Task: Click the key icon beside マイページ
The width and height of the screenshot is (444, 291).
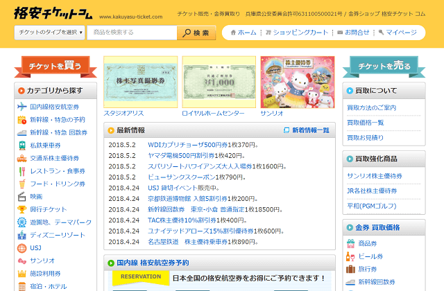Action: pos(381,33)
